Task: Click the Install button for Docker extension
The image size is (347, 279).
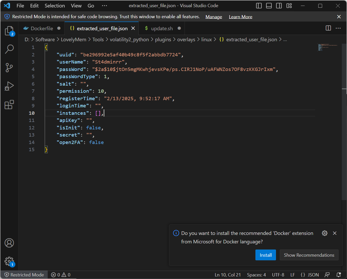Action: tap(266, 255)
